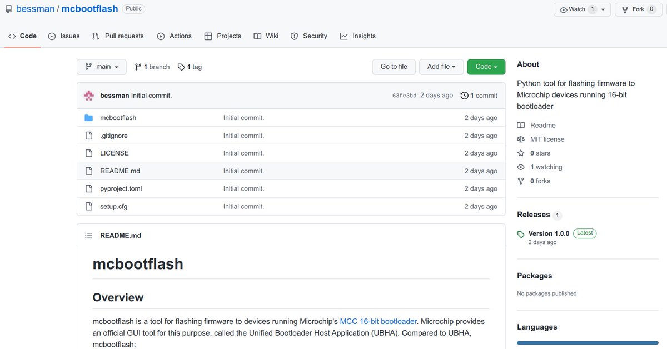Open the Readme link in About

543,126
